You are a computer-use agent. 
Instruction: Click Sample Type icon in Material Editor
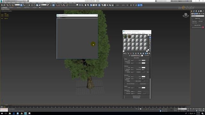[x=150, y=35]
